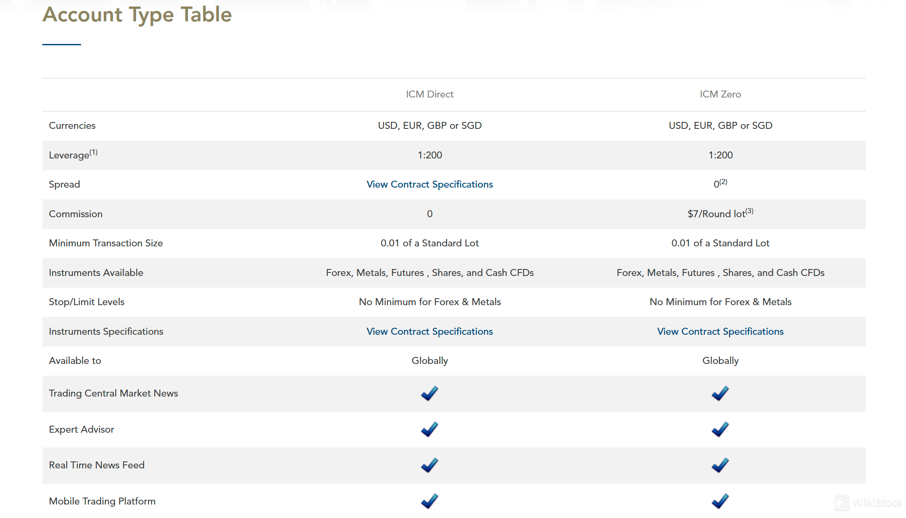The image size is (906, 518).
Task: Click ICM Direct Forex, Metals, Futures instruments cell
Action: click(x=430, y=273)
